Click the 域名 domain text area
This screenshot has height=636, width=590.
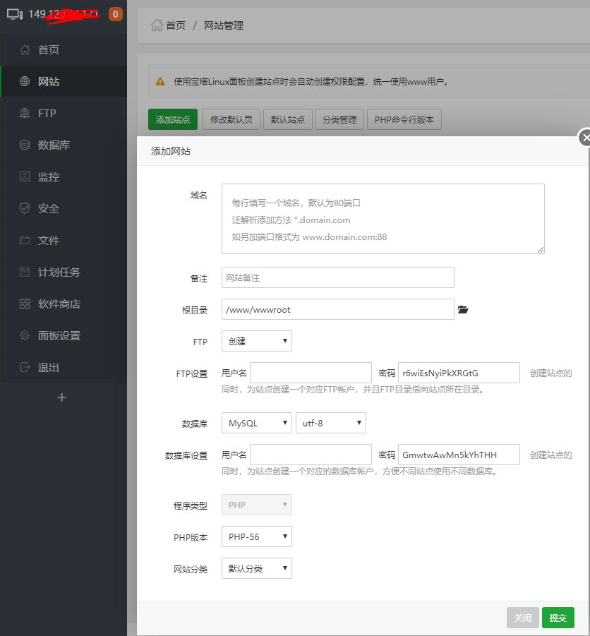[383, 219]
